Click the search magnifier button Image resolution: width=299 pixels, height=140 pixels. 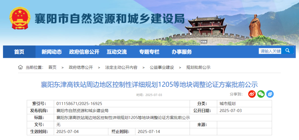click(287, 51)
